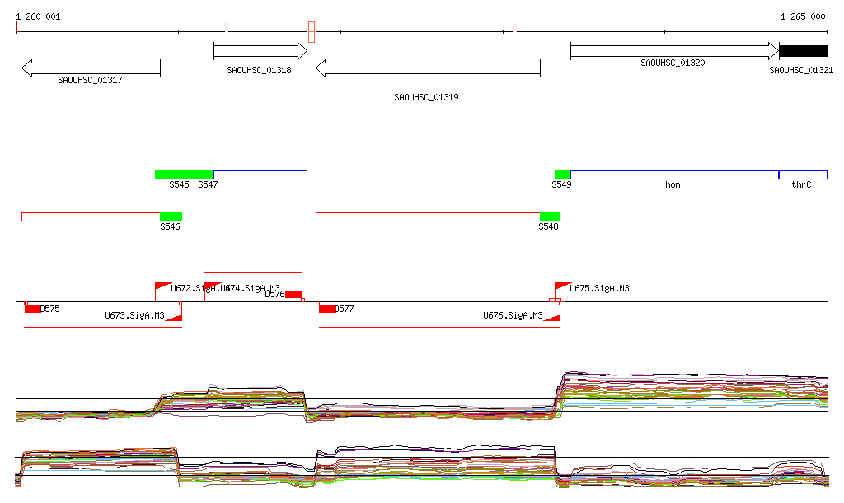This screenshot has height=503, width=844.
Task: Click the red box beside the S548 segment
Action: [428, 217]
